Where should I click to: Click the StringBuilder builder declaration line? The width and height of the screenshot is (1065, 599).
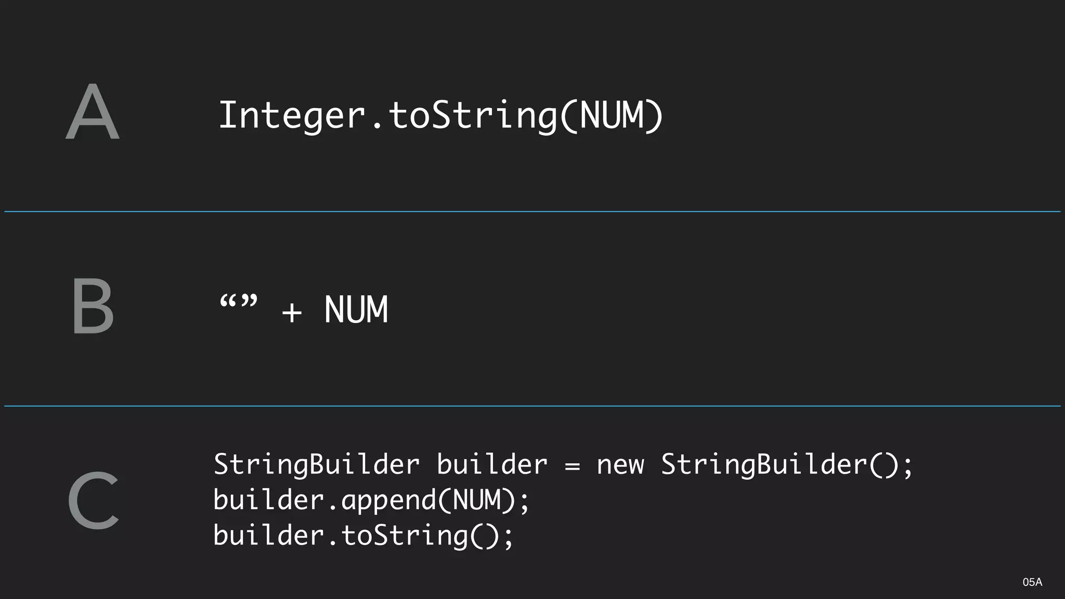click(x=563, y=464)
